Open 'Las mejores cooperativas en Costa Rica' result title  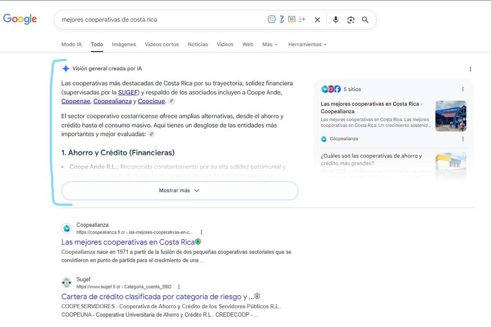pos(128,242)
